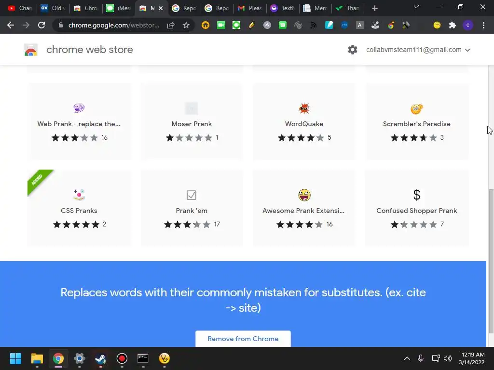Open the tab search chevron in title bar
The height and width of the screenshot is (370, 494).
(416, 7)
